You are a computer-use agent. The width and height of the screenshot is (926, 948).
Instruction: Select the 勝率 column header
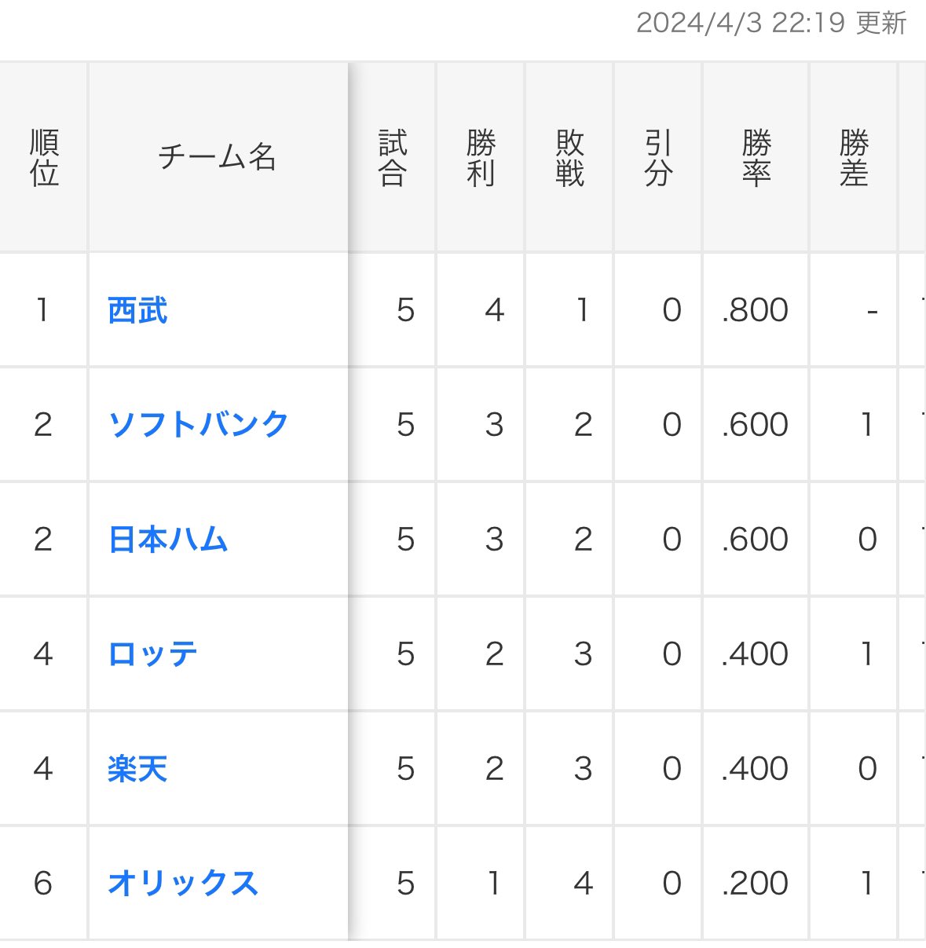(756, 157)
